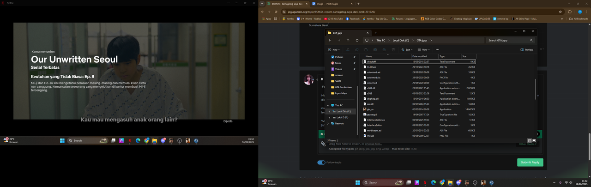This screenshot has width=591, height=187.
Task: Open the SAMP folder in sidebar
Action: [337, 81]
